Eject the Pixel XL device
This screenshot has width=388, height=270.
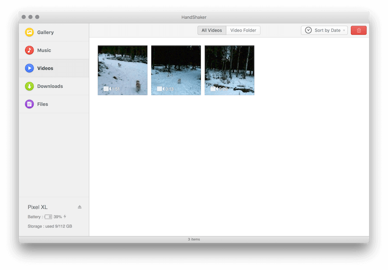click(80, 207)
